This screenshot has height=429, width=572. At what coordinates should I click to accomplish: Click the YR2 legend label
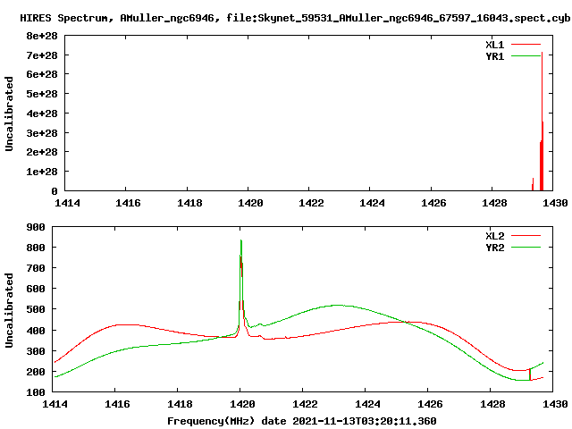point(494,248)
